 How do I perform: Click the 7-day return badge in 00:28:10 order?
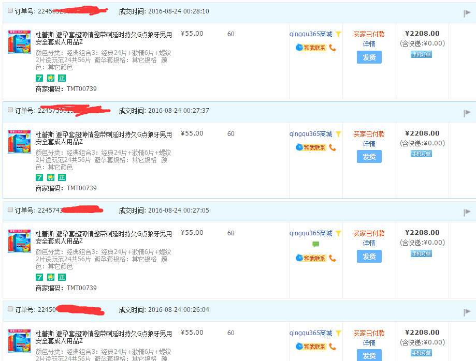point(39,78)
